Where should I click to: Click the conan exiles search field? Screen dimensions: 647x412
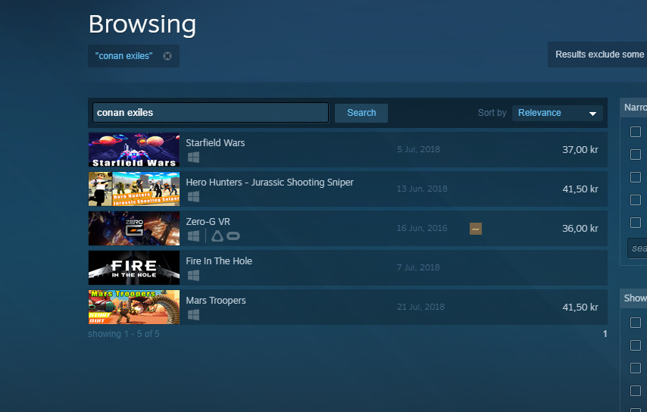pyautogui.click(x=211, y=113)
